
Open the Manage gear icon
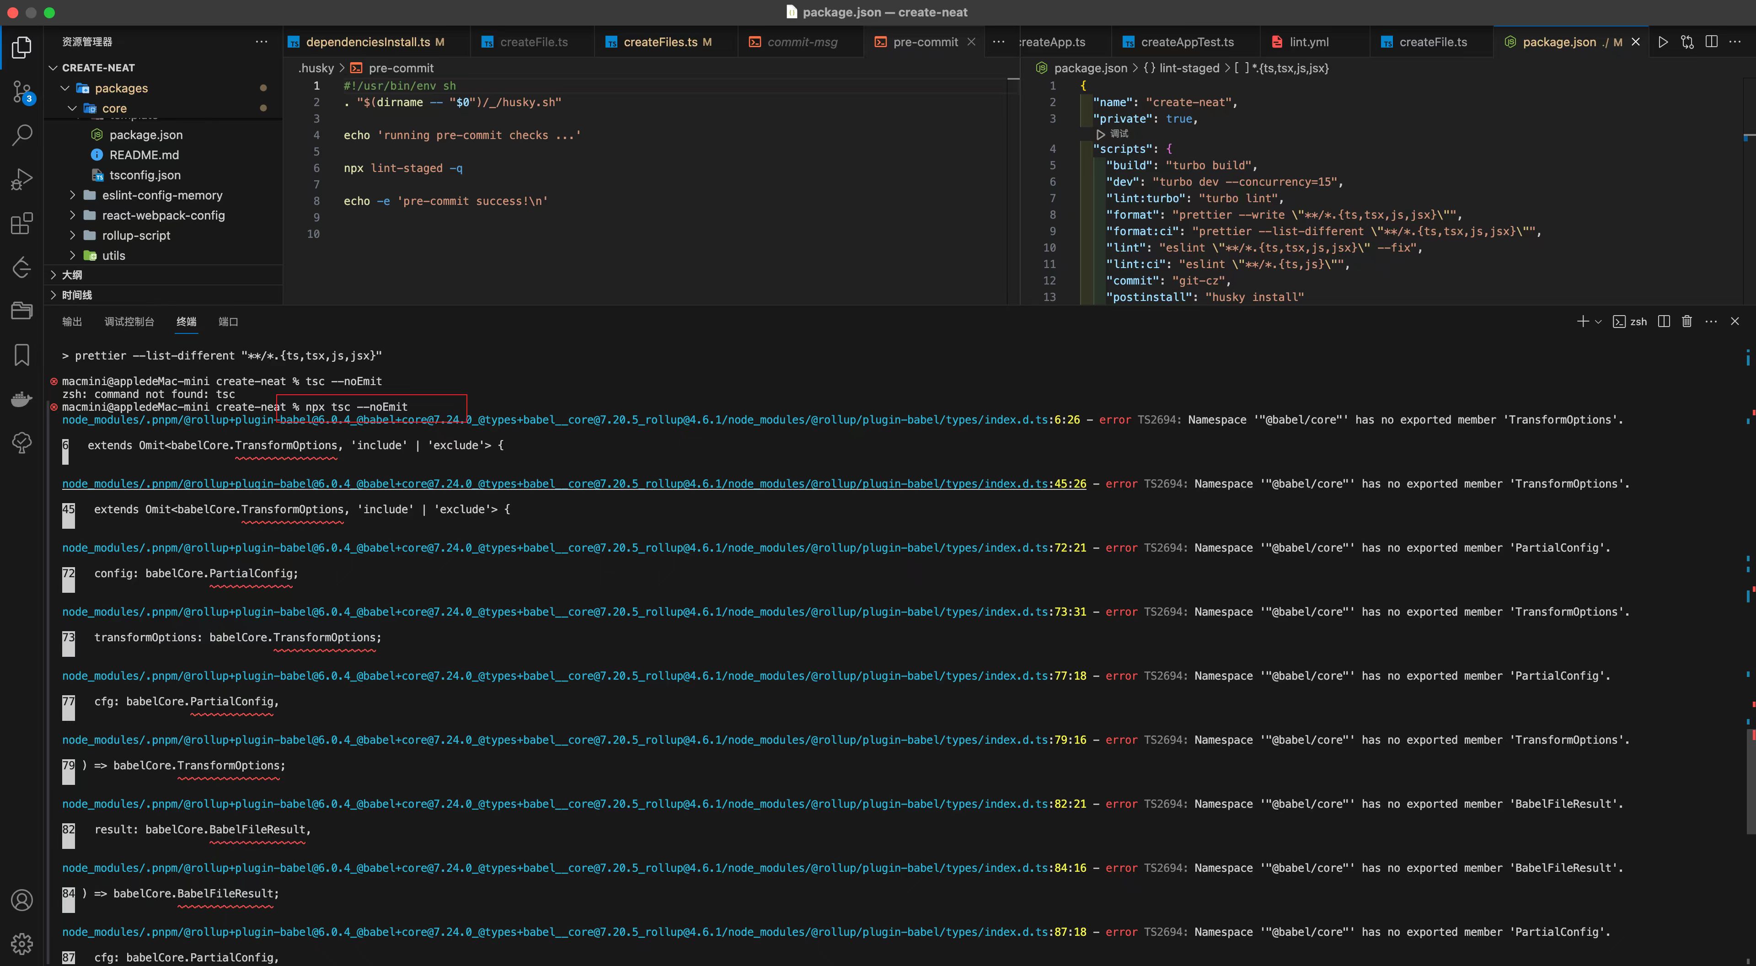(22, 944)
